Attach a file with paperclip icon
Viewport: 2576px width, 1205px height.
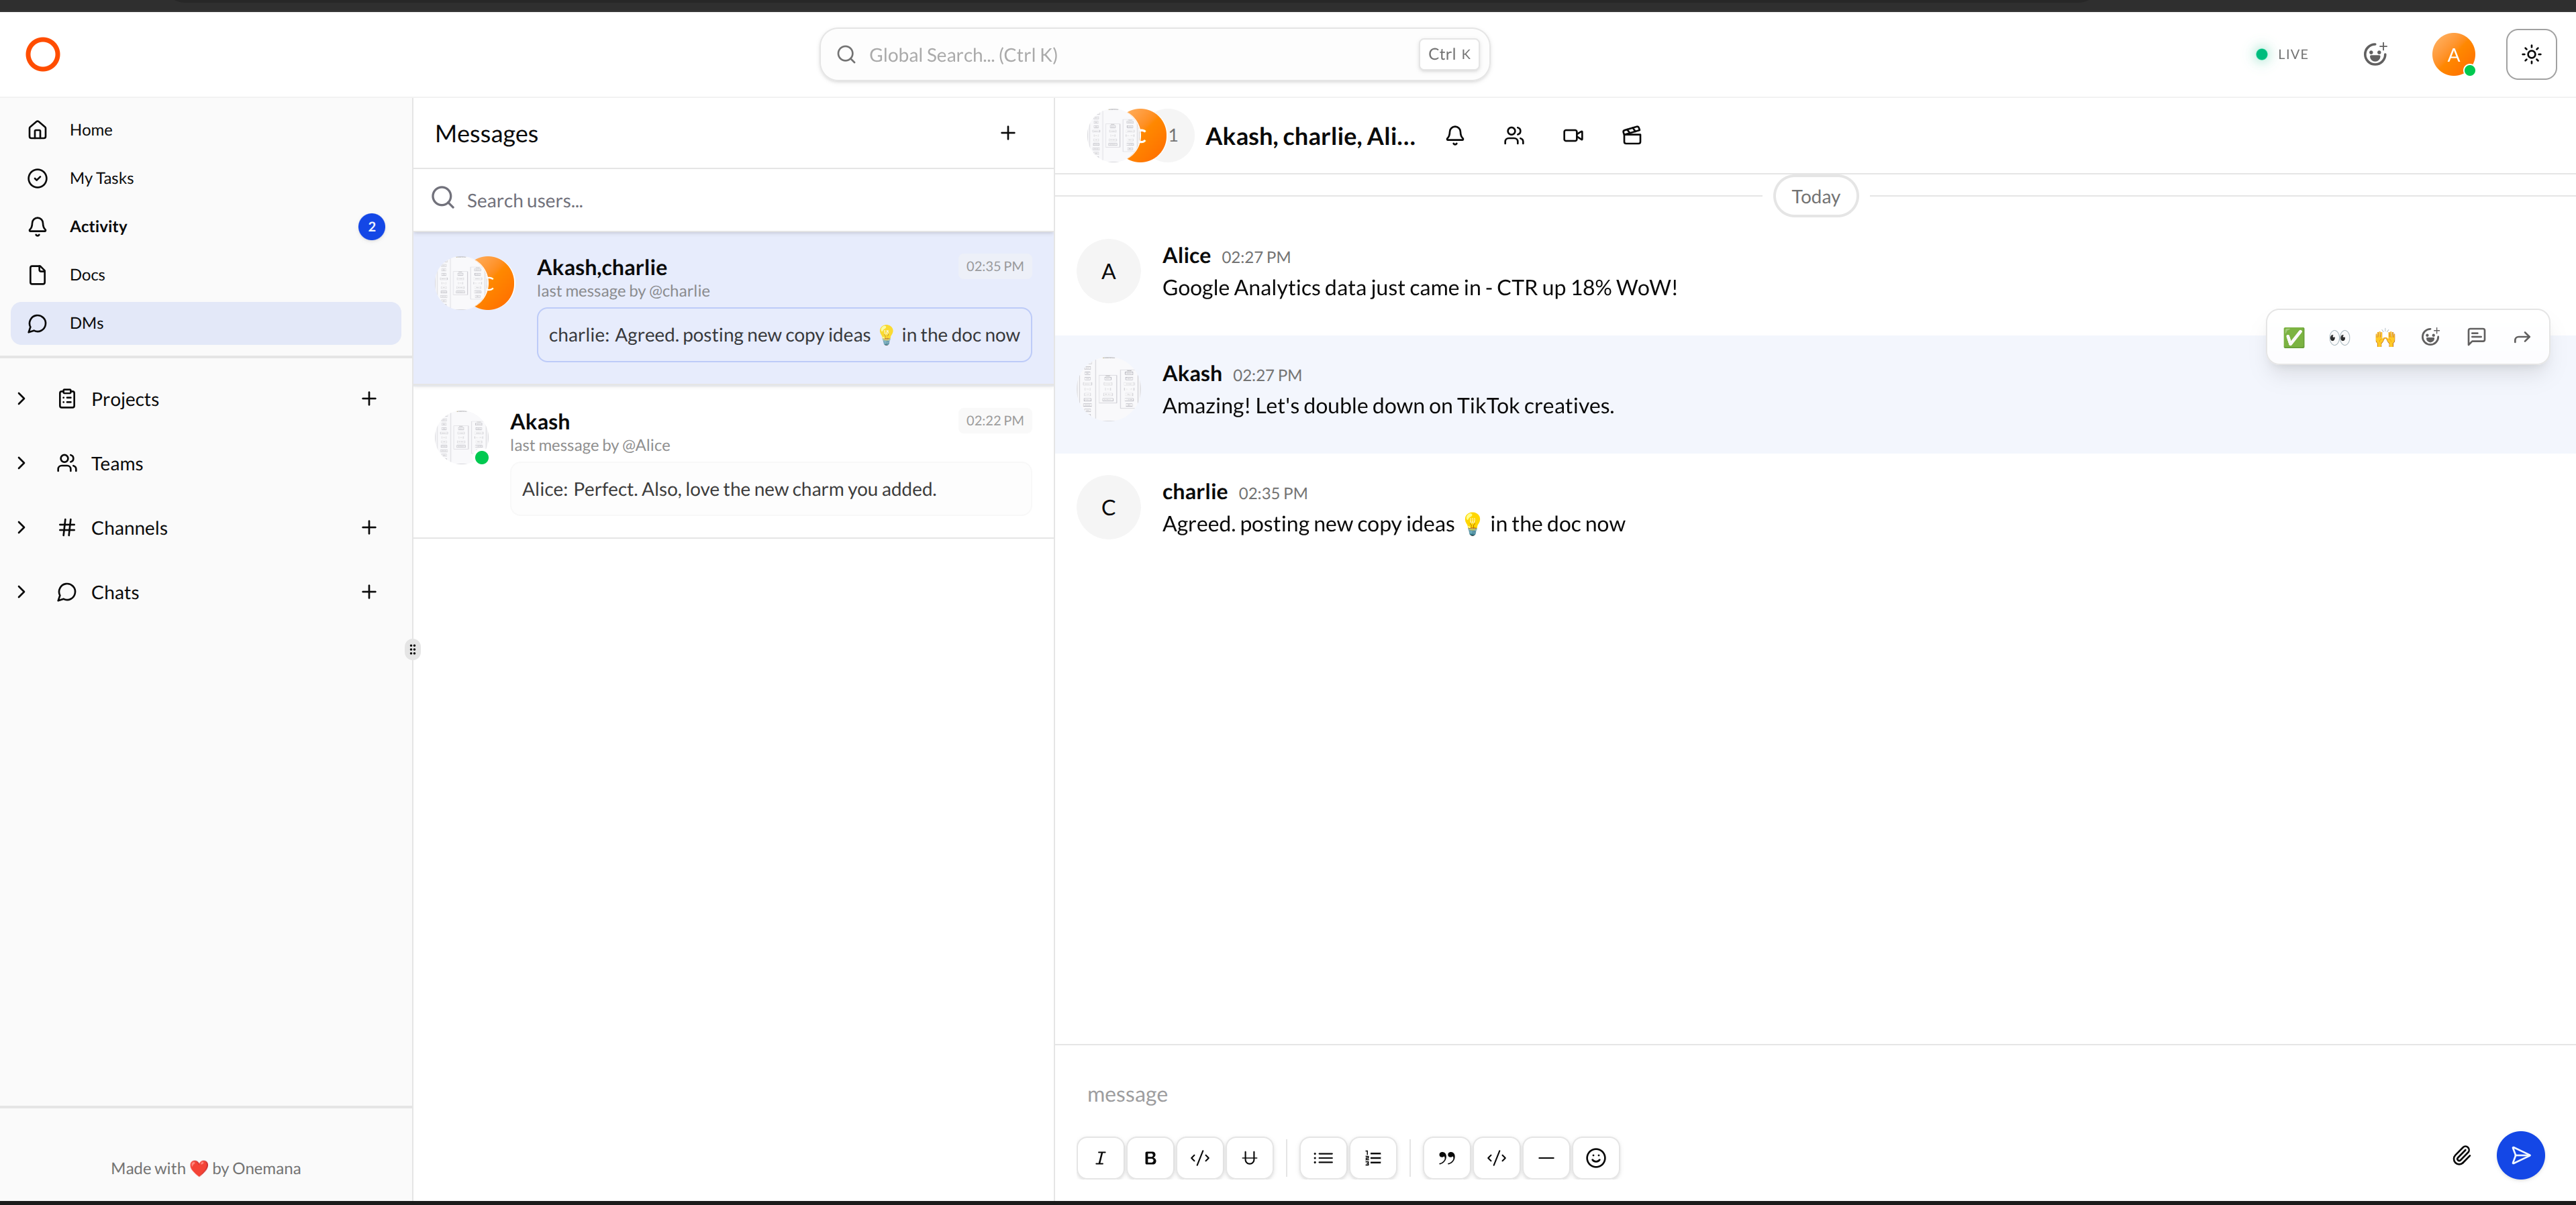2461,1156
